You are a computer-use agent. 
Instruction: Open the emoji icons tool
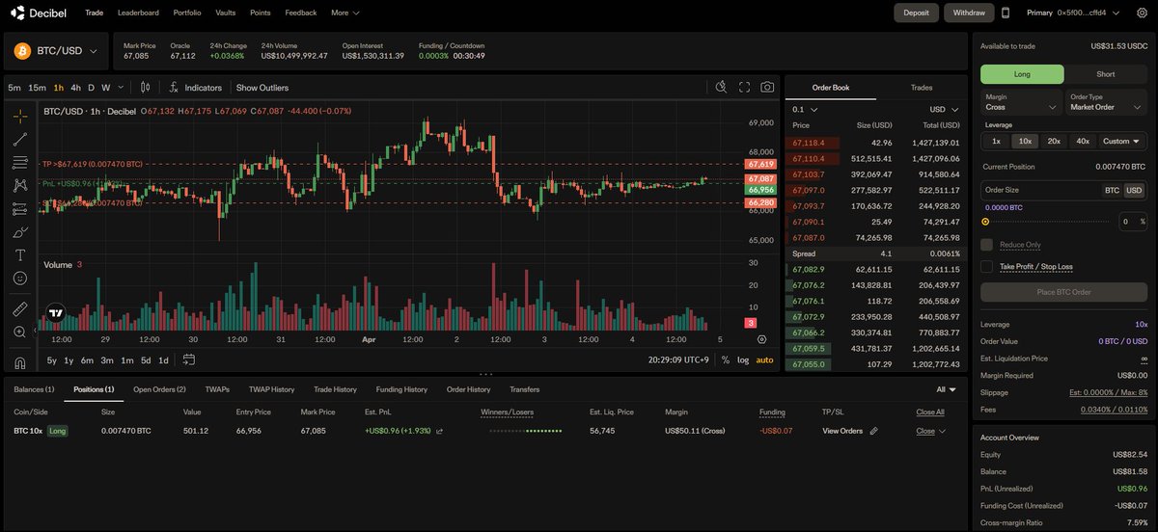(x=20, y=278)
